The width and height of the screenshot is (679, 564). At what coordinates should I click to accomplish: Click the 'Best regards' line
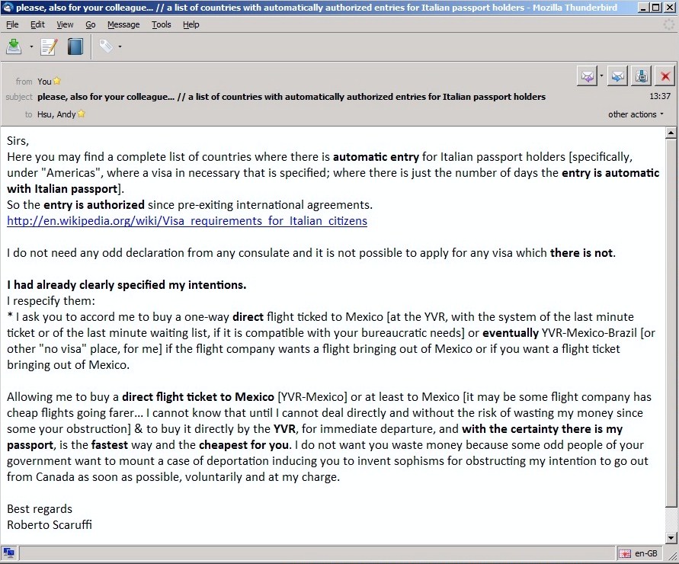40,509
